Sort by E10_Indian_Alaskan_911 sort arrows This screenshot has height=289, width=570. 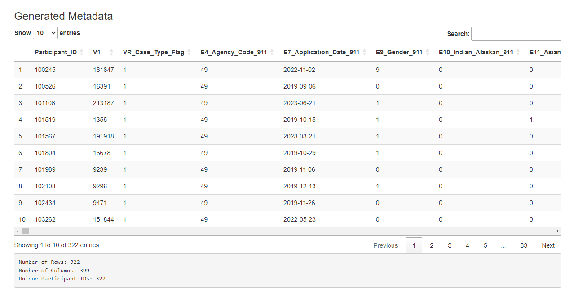[x=518, y=52]
